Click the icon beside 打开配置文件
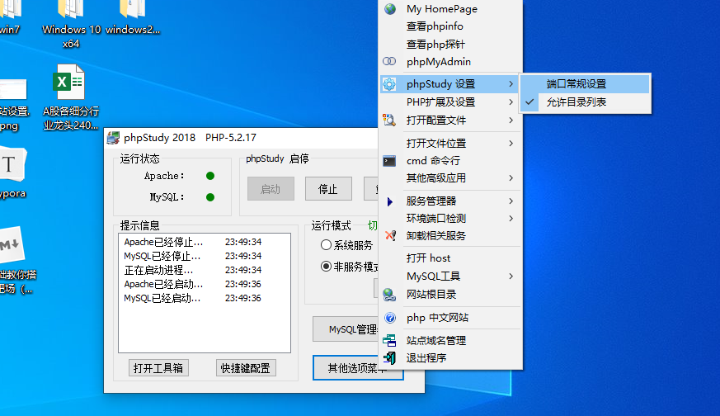Viewport: 720px width, 416px height. coord(389,120)
